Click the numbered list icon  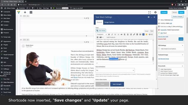[118, 34]
